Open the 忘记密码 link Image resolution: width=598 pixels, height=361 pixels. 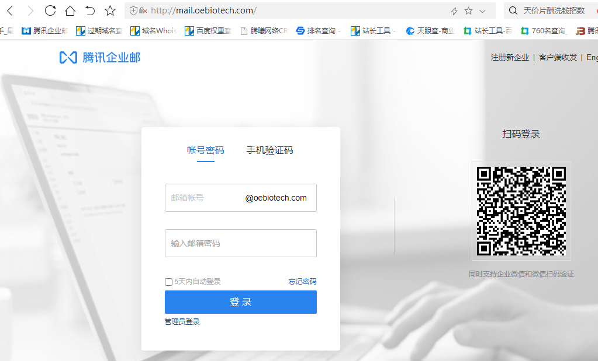tap(302, 282)
